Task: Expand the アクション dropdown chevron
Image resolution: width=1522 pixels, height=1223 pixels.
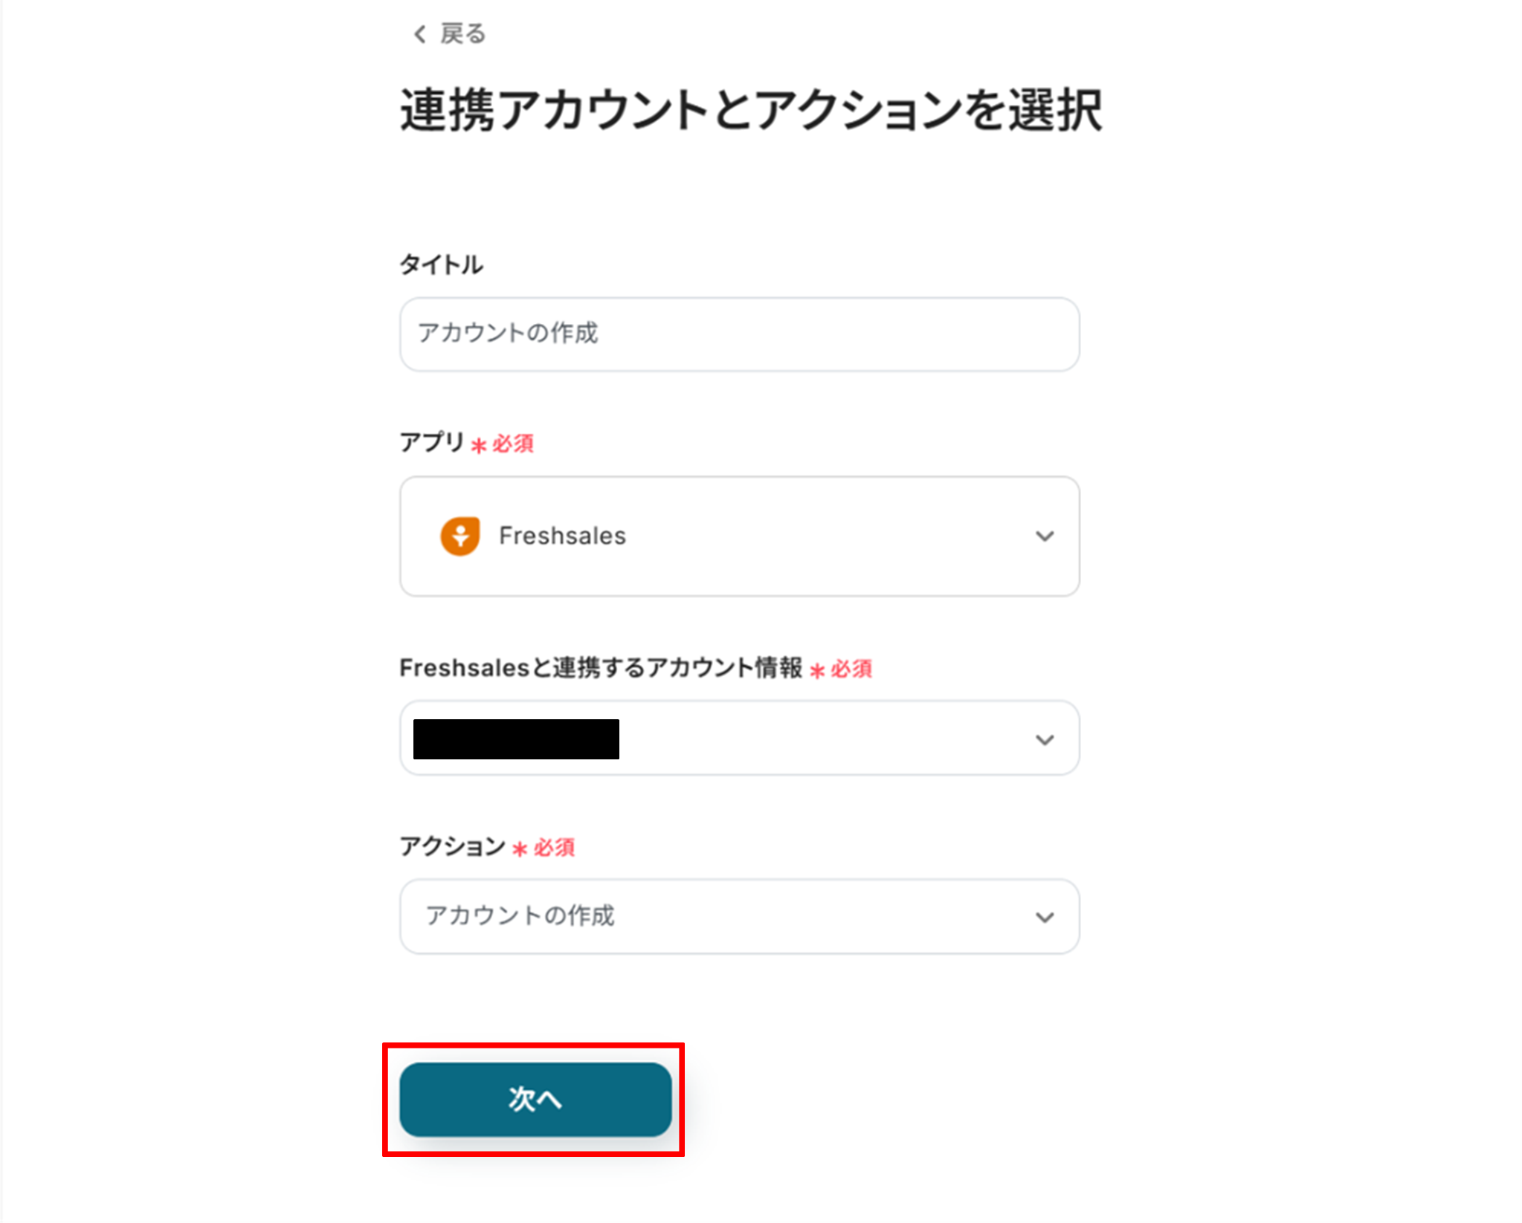Action: pos(1045,918)
